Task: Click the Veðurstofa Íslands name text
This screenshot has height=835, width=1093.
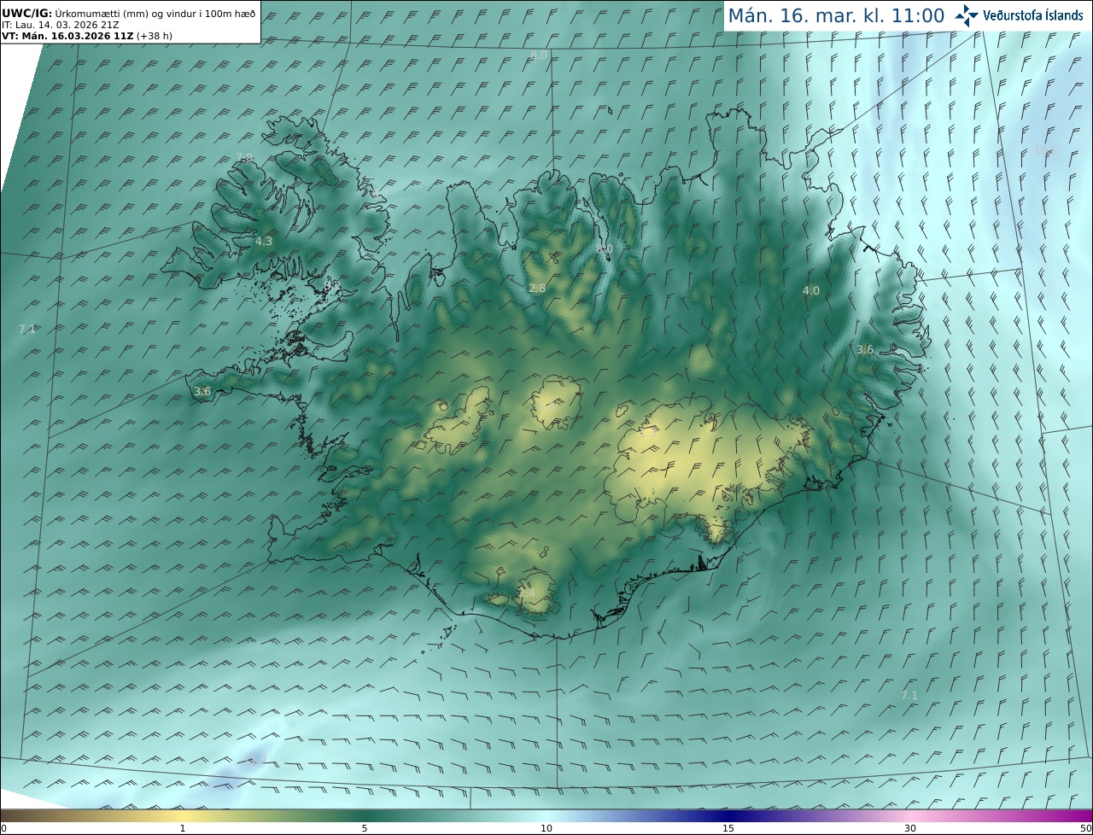Action: 1033,15
